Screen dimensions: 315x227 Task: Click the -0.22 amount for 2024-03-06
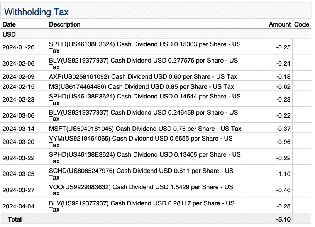coord(283,115)
